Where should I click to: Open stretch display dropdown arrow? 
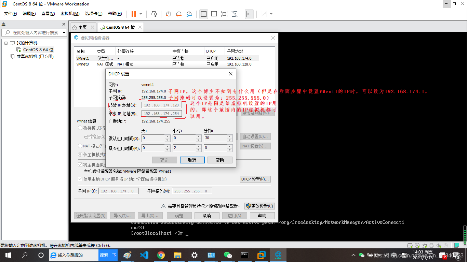[271, 14]
